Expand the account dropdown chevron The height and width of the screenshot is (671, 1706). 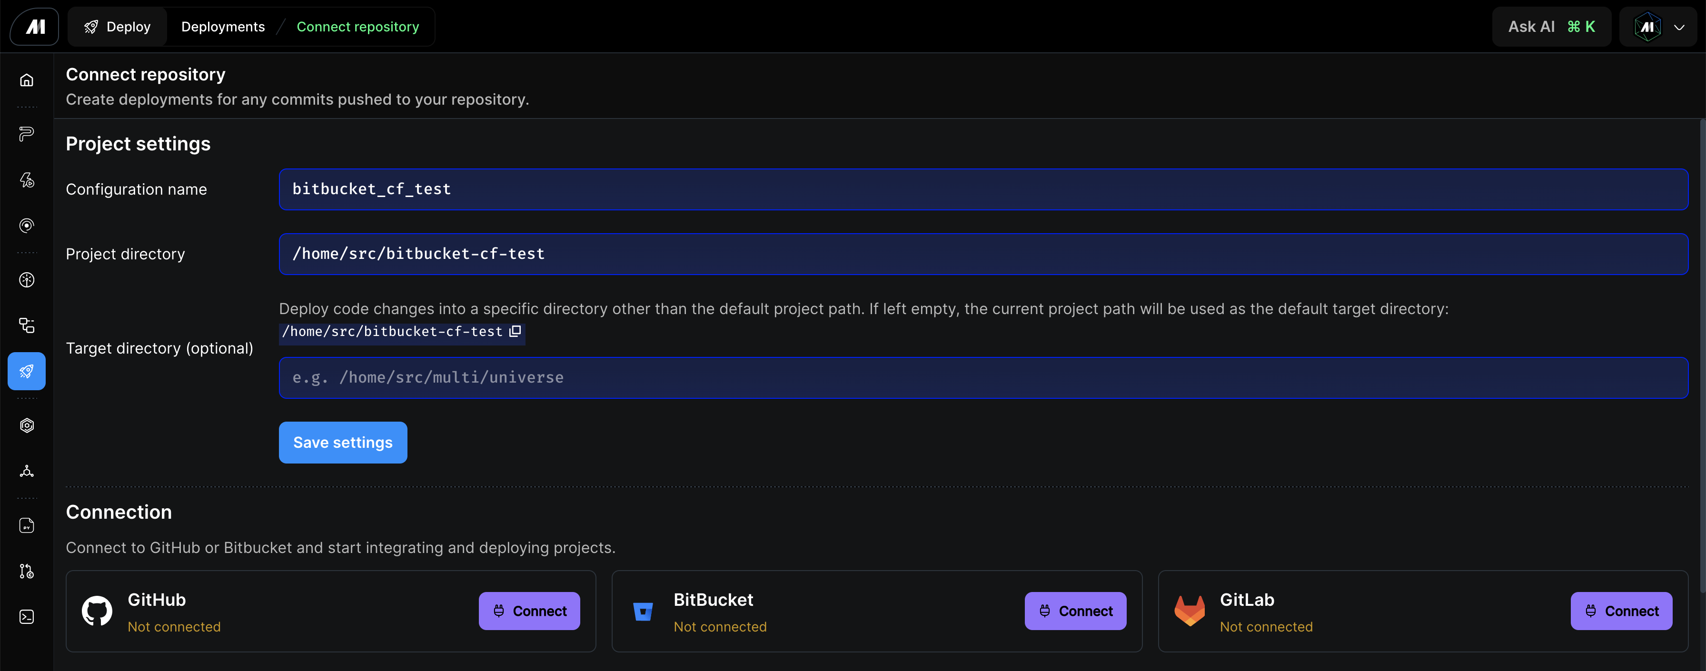[x=1679, y=27]
